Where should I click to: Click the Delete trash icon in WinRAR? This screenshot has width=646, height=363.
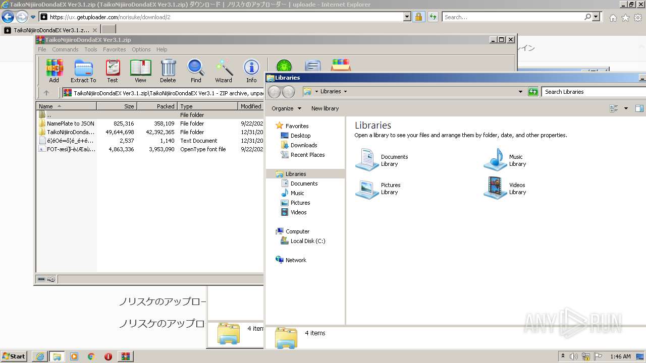168,71
